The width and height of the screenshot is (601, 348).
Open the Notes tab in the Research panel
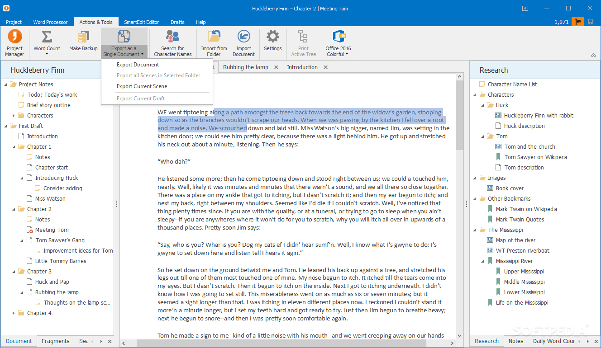[x=516, y=341]
